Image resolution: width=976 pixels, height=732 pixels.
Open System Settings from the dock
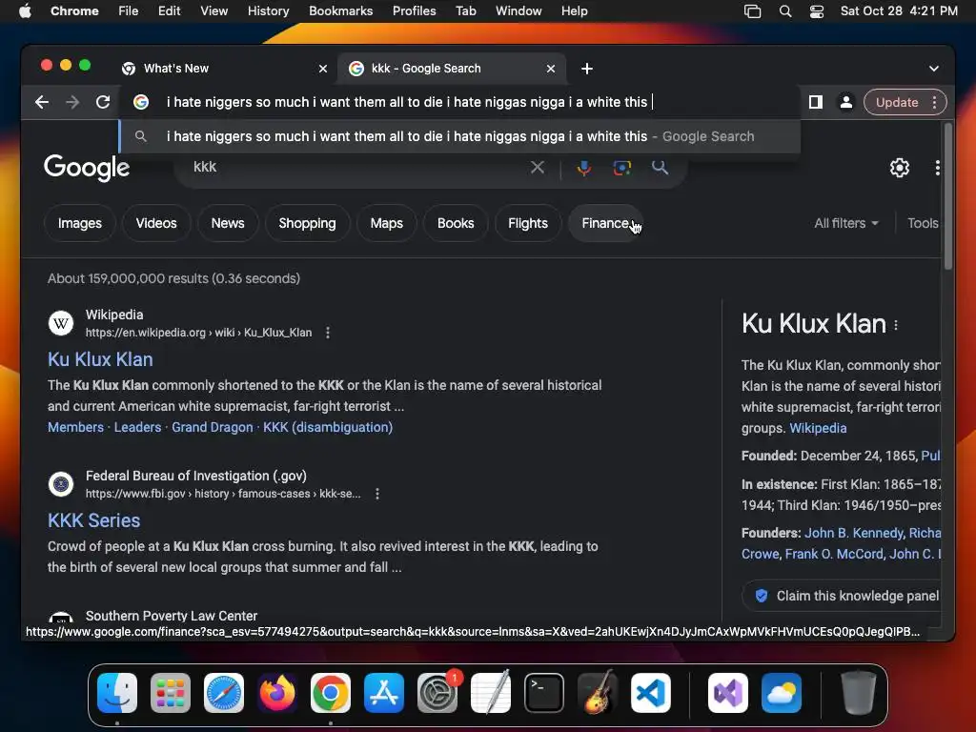click(x=437, y=692)
